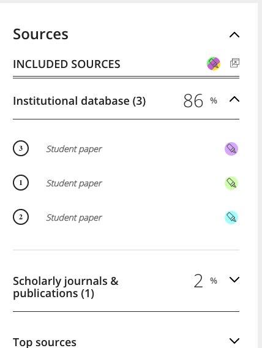This screenshot has height=348, width=262.
Task: Click the circled number 3 source badge
Action: pos(21,148)
